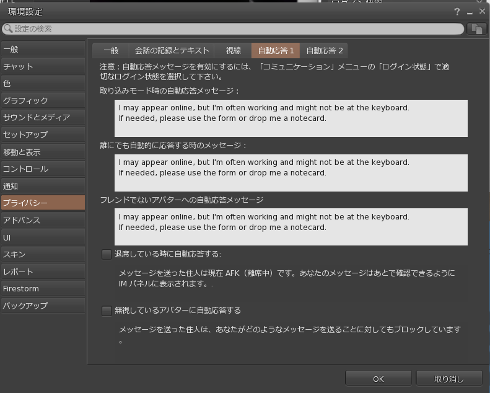Switch to the 視線 tab

[233, 51]
